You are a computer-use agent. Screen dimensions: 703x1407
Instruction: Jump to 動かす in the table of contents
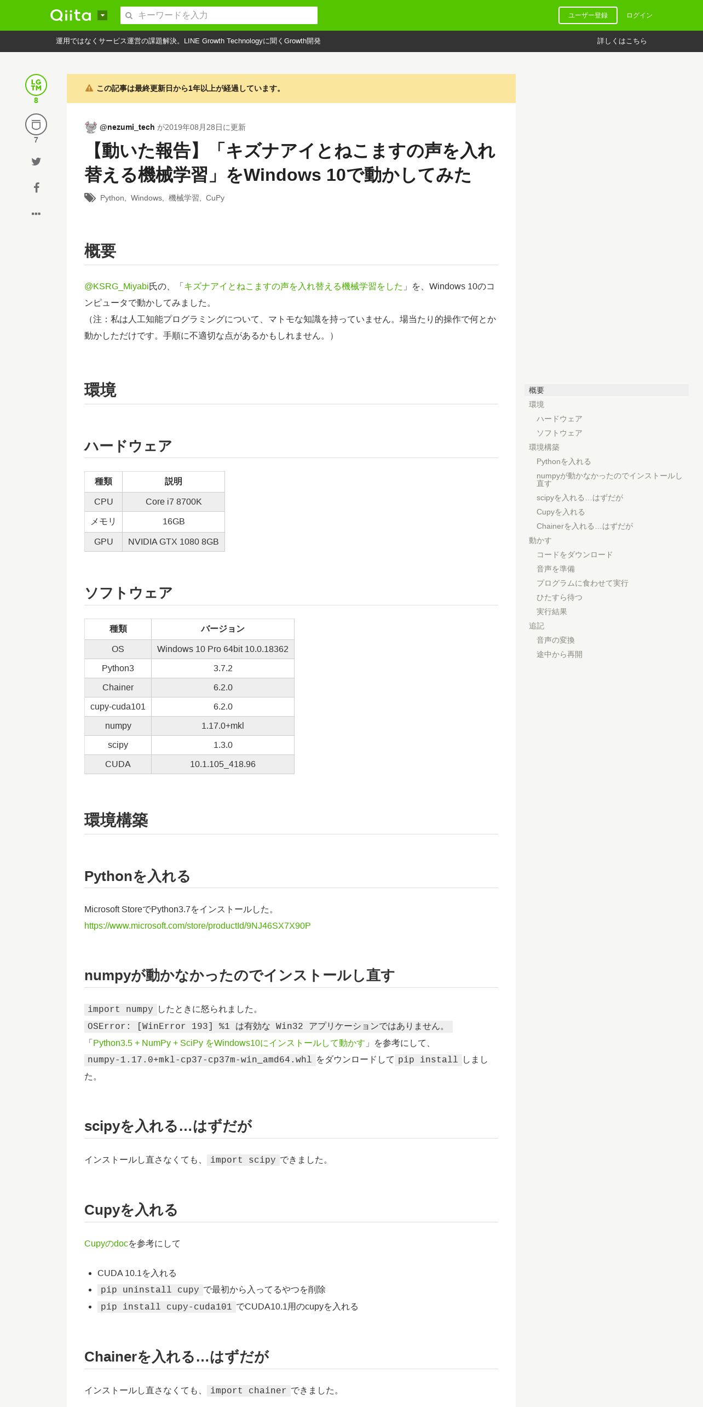tap(540, 540)
